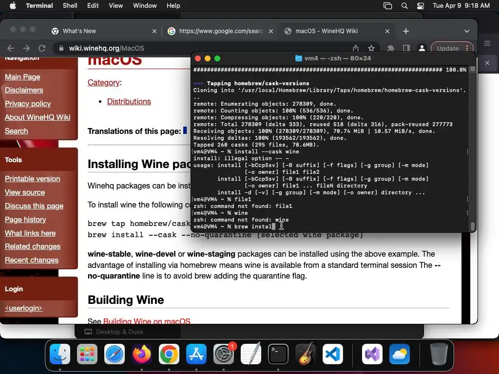Reload the WineHQ wiki page

pos(42,48)
